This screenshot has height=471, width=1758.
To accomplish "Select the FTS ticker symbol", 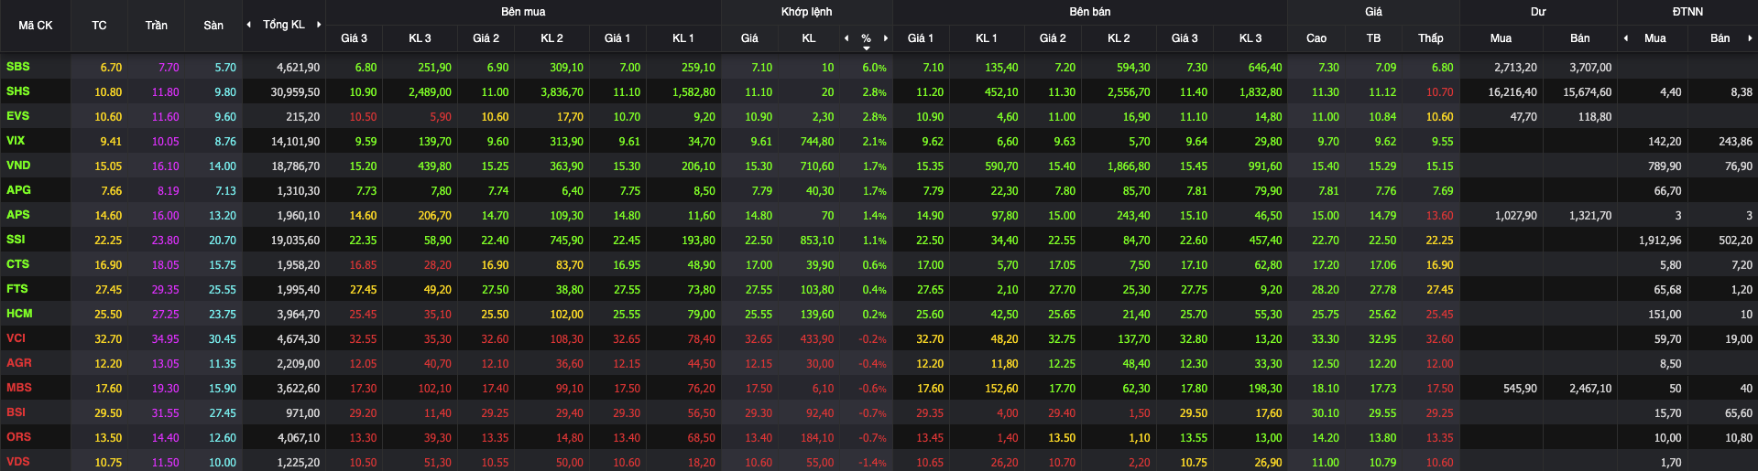I will pos(17,289).
